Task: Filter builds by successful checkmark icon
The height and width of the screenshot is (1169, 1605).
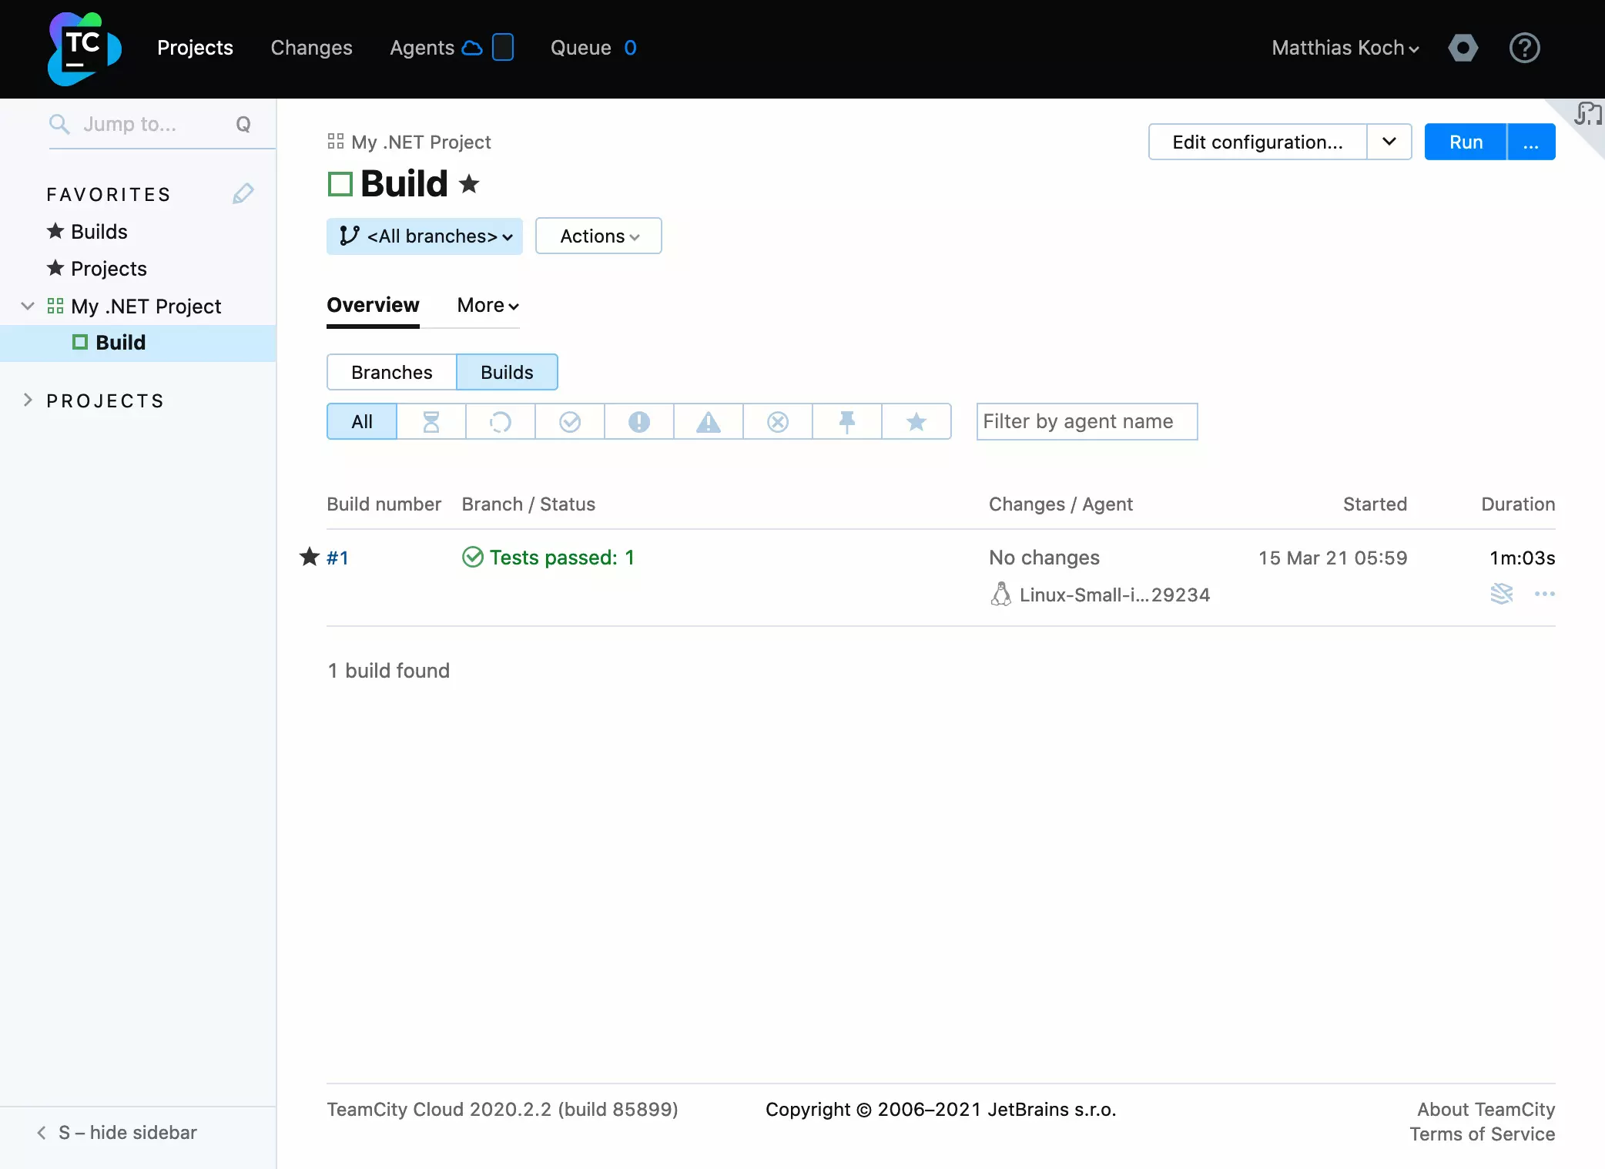Action: point(570,421)
